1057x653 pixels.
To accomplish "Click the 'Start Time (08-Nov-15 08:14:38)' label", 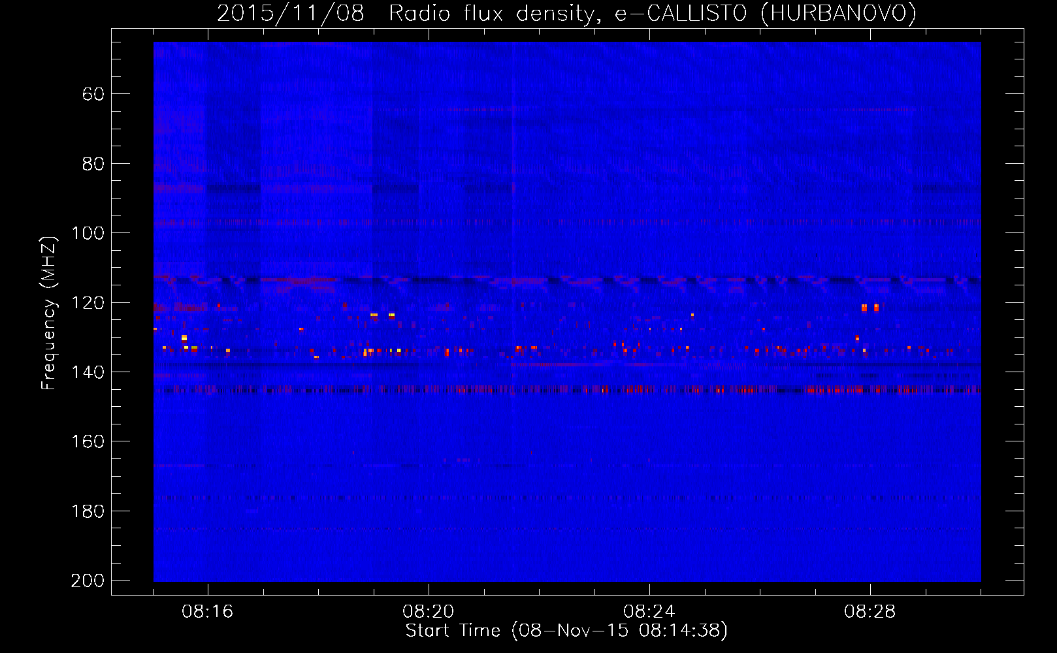I will coord(566,631).
